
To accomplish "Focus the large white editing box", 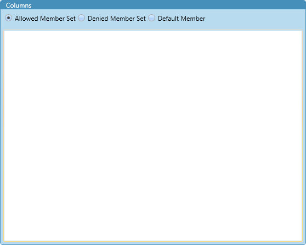I will tap(153, 136).
